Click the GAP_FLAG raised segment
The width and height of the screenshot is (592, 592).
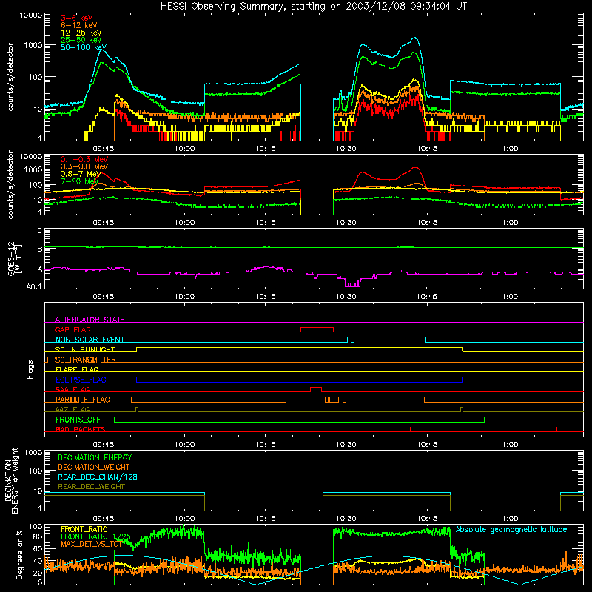317,328
